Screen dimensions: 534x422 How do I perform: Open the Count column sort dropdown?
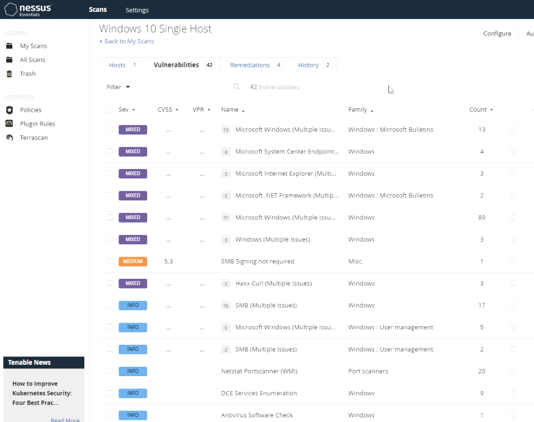(481, 109)
